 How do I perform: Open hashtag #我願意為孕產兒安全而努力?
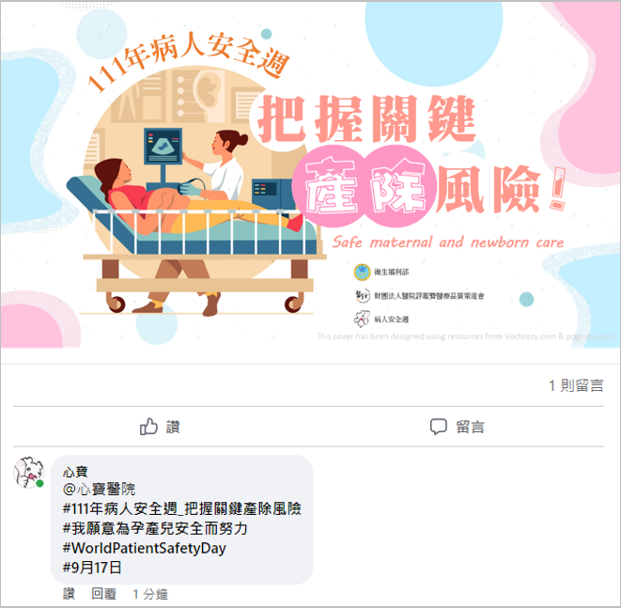coord(155,528)
